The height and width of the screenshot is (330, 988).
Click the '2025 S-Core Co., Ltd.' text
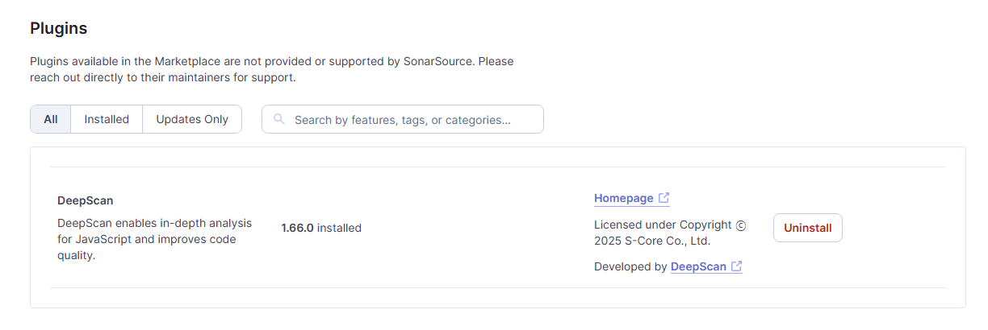pyautogui.click(x=652, y=241)
